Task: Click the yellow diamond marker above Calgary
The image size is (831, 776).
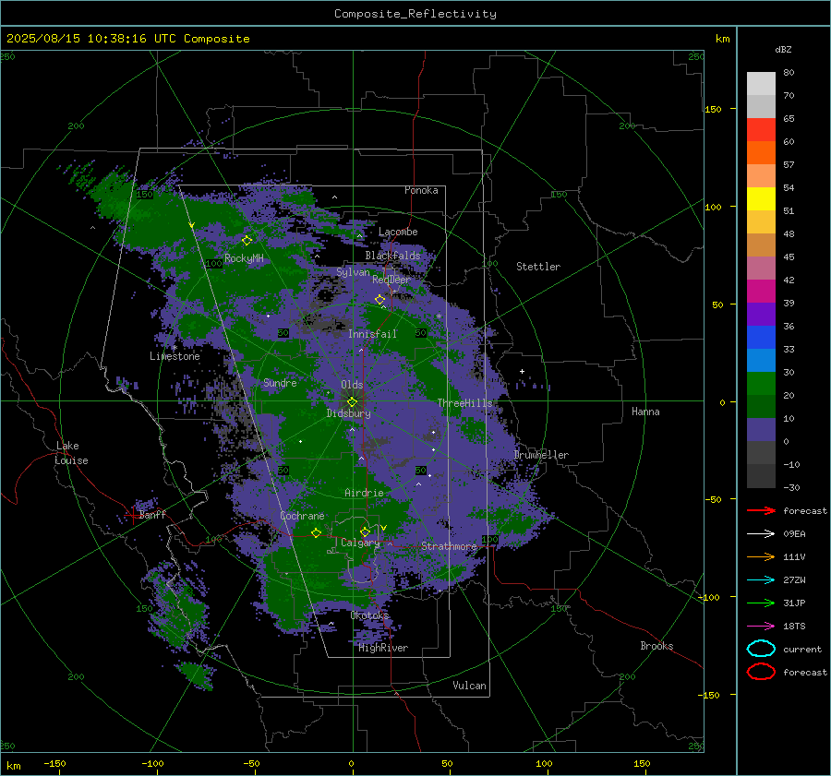Action: tap(365, 531)
